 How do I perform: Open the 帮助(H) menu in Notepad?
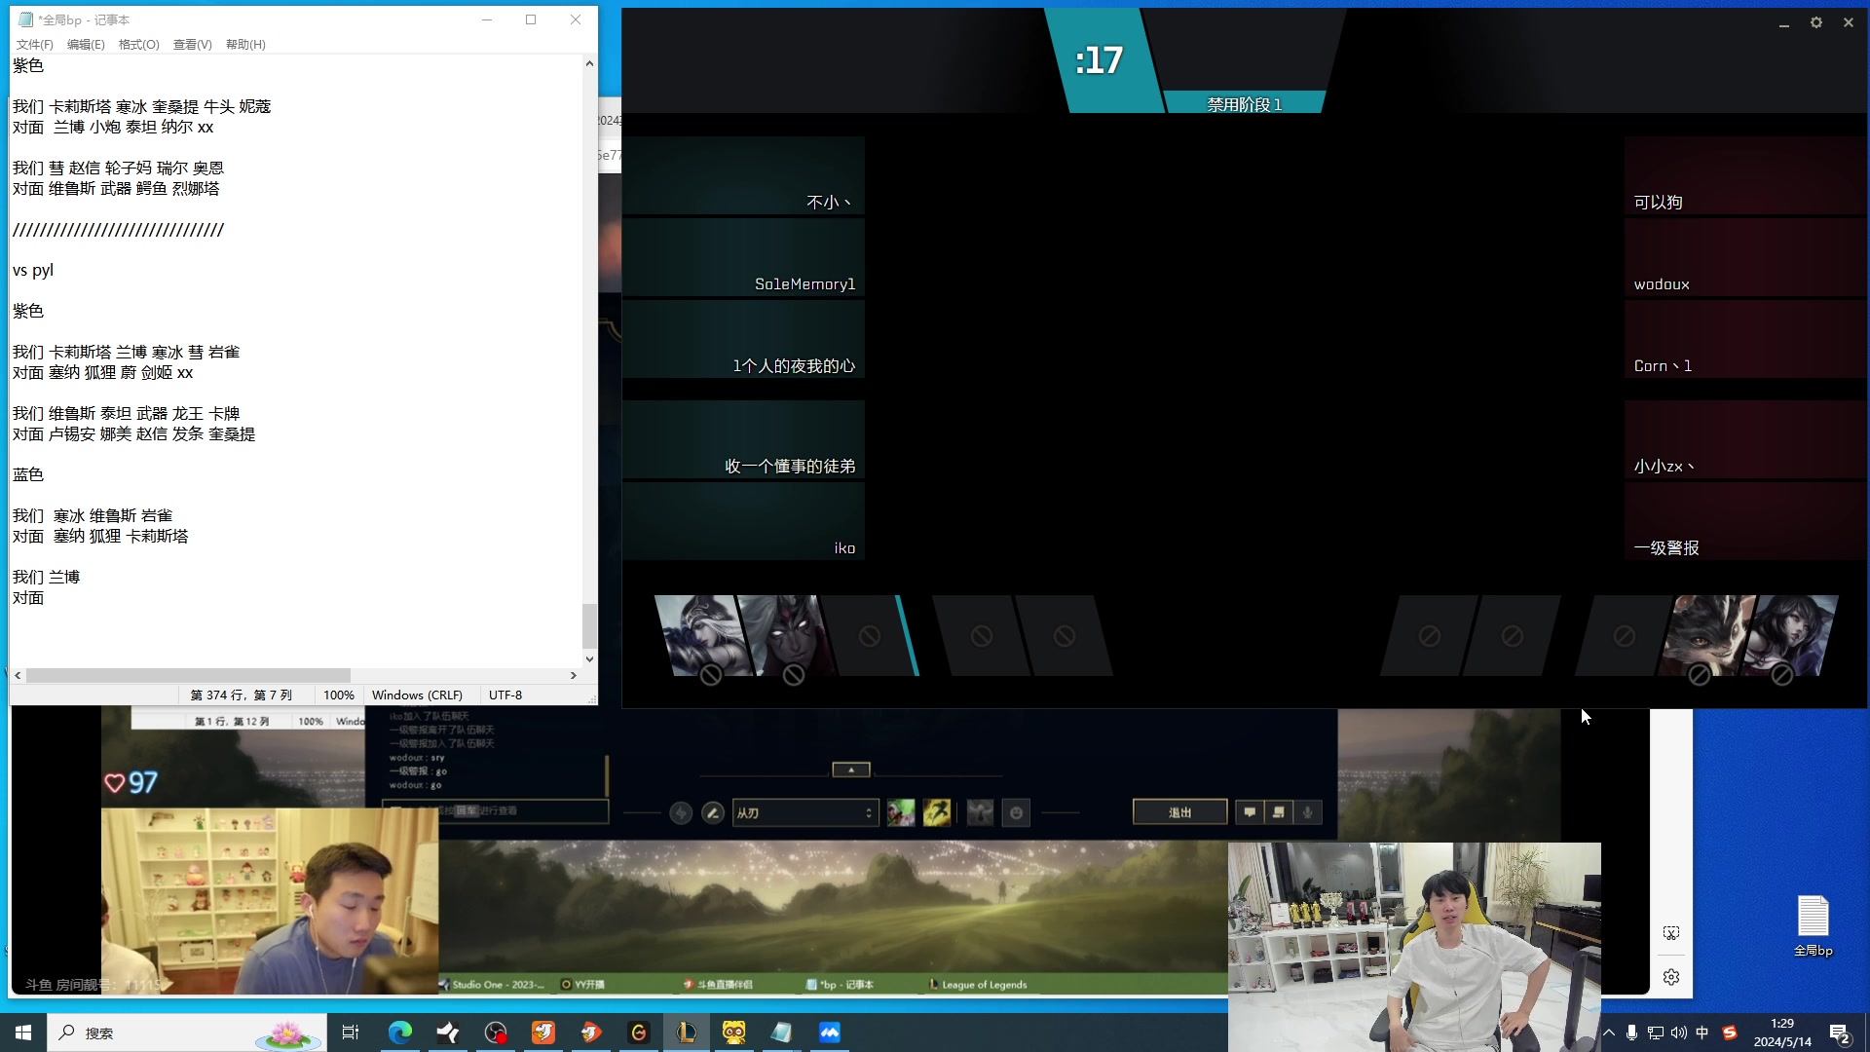tap(245, 45)
